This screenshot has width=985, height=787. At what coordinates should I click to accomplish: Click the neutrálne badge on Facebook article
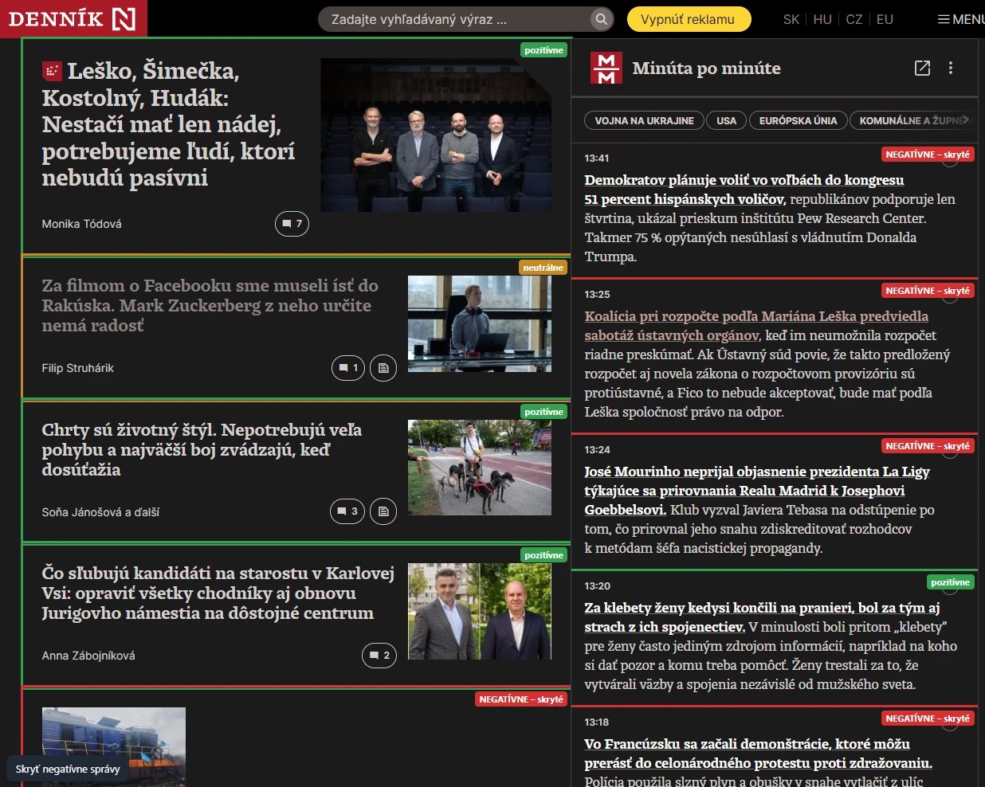(544, 268)
